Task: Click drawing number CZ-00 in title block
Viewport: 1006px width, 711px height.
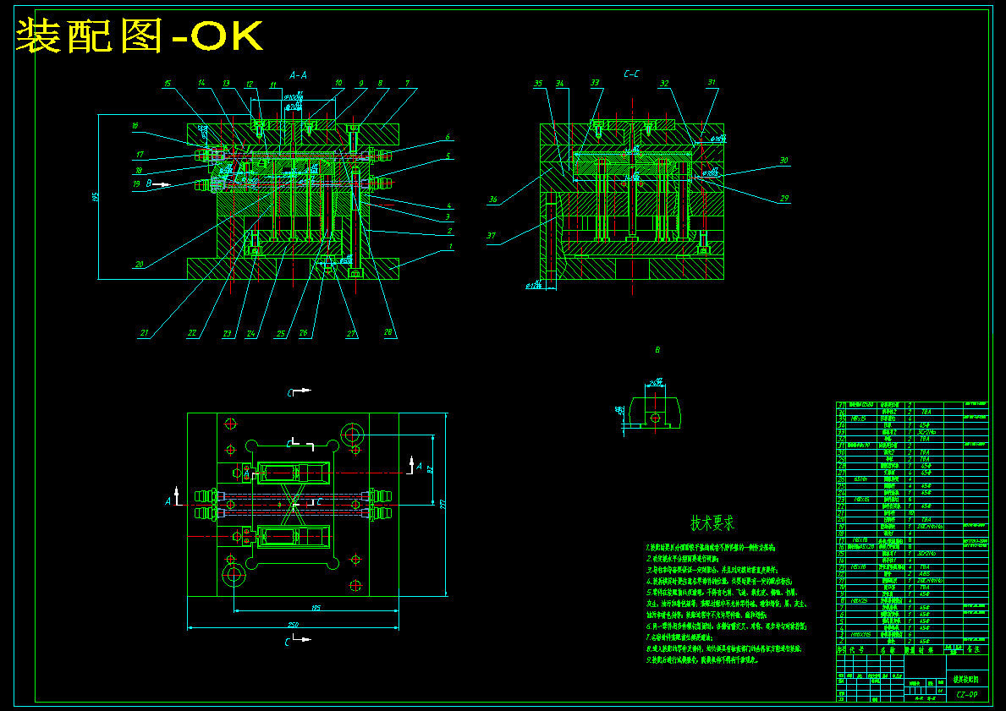Action: coord(967,694)
